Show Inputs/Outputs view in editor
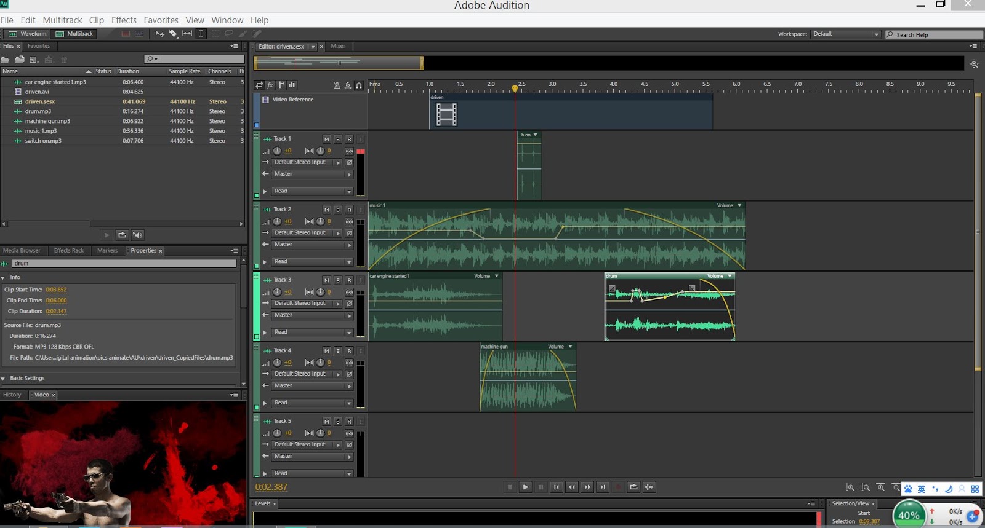 pos(259,85)
